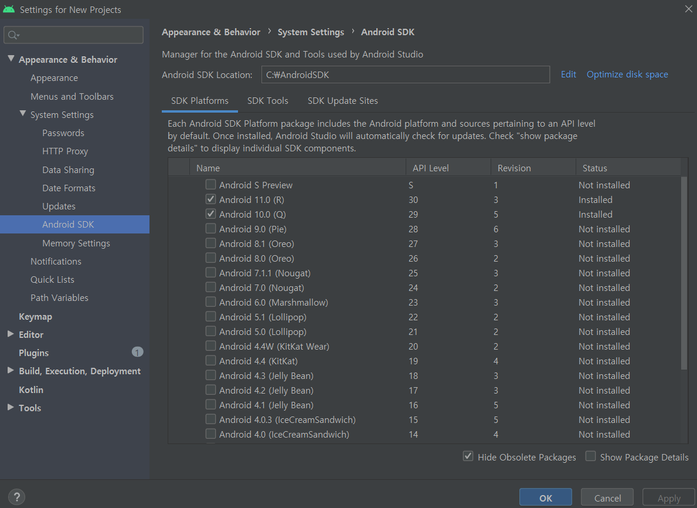This screenshot has height=508, width=697.
Task: Select Kotlin settings
Action: [31, 390]
